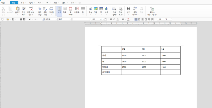The height and width of the screenshot is (108, 212).
Task: Expand the arrow under 붙이기
Action: tap(18, 15)
